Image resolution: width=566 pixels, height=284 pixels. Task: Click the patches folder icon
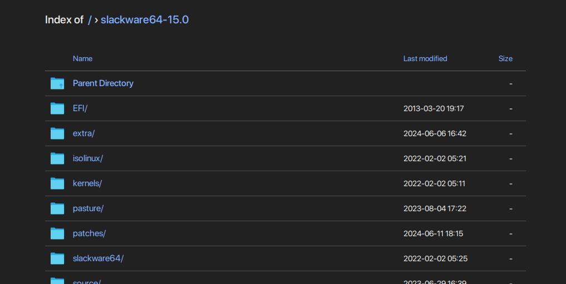[57, 233]
